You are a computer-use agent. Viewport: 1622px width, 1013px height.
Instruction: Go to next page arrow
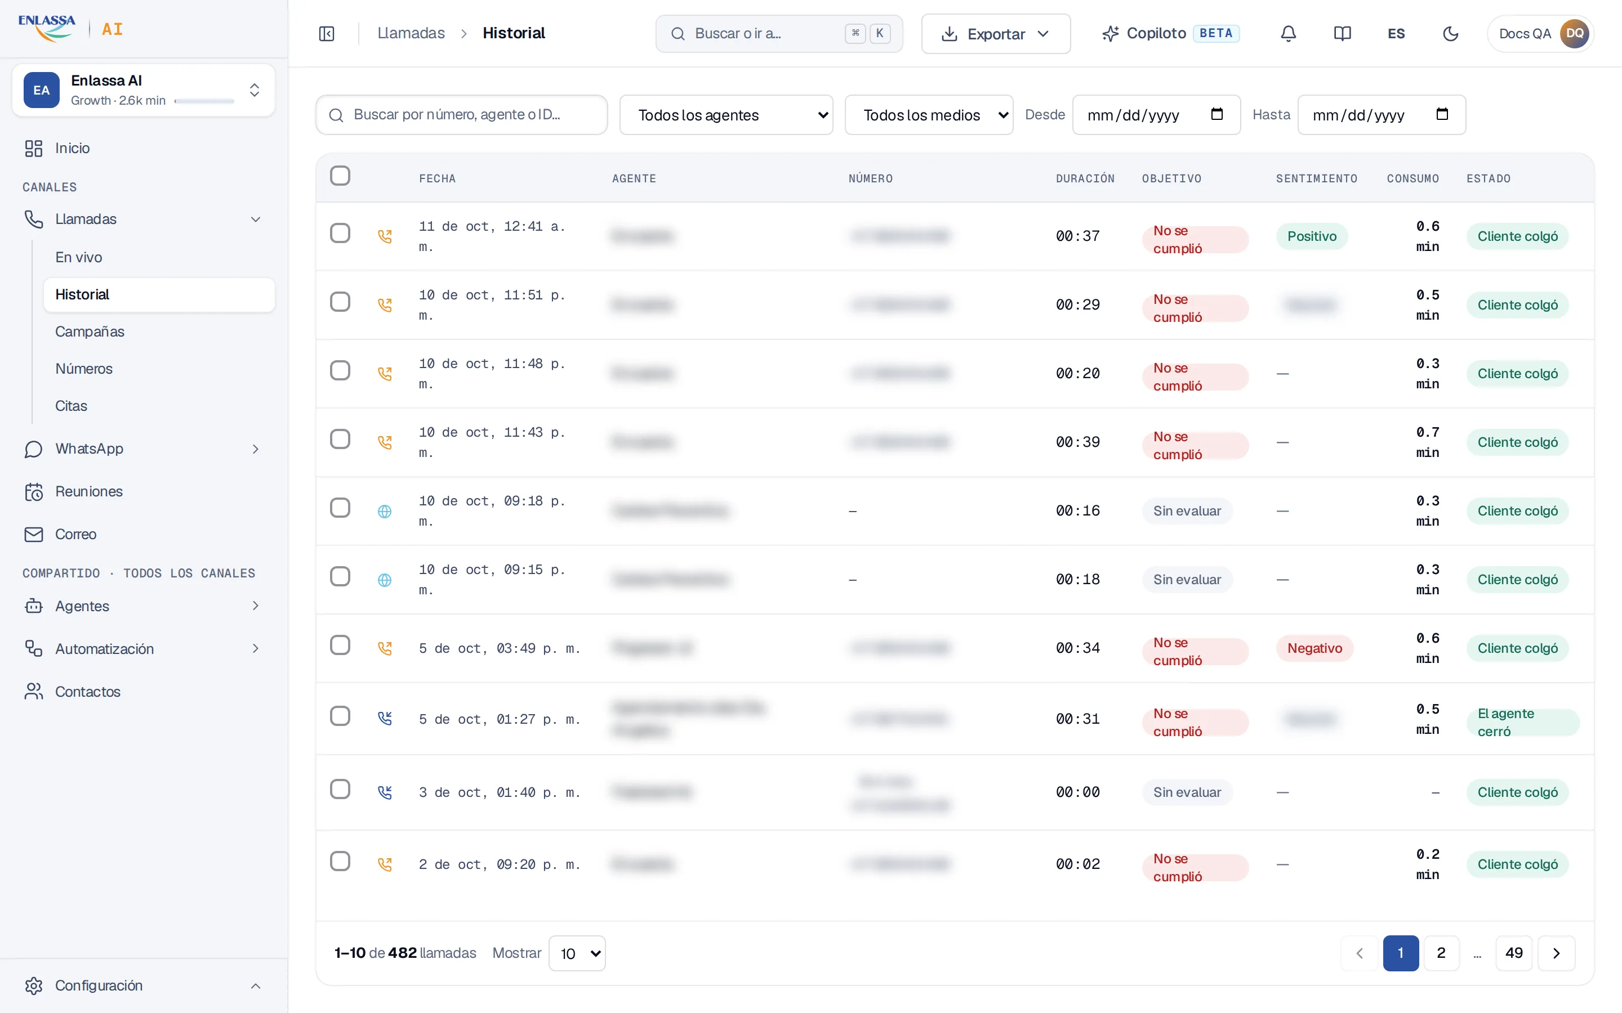tap(1556, 953)
